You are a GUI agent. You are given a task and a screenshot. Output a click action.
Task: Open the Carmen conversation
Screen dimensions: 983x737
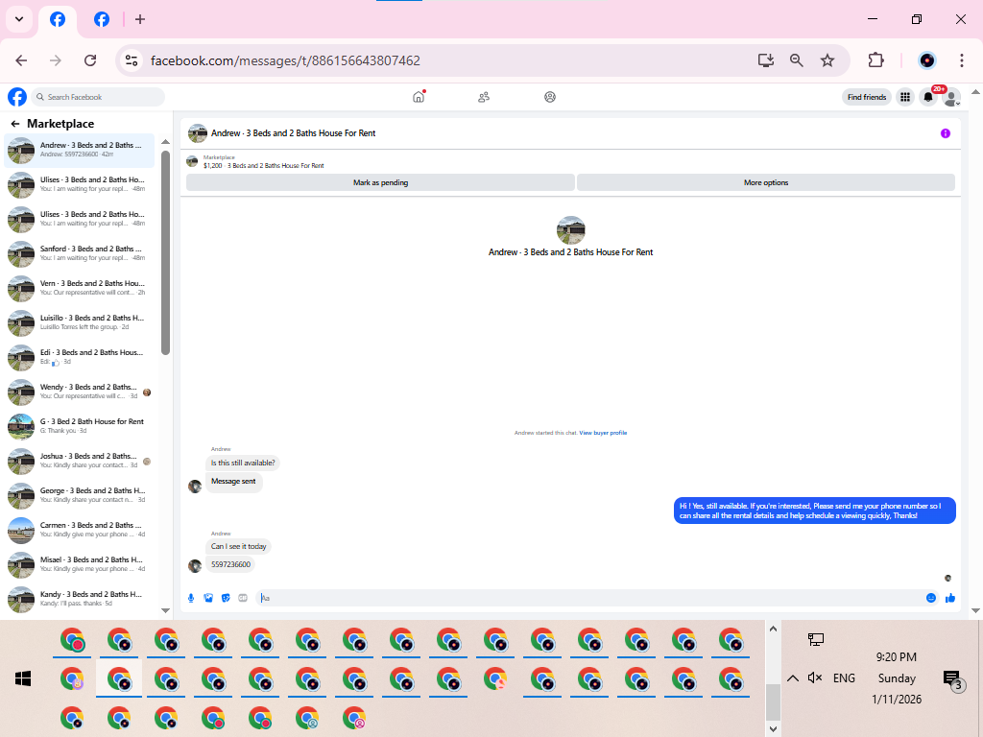tap(80, 530)
